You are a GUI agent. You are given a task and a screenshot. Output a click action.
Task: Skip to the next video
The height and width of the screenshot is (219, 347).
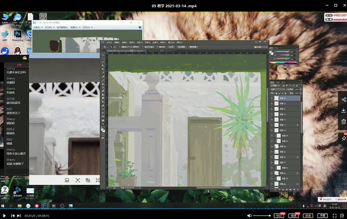pyautogui.click(x=19, y=215)
